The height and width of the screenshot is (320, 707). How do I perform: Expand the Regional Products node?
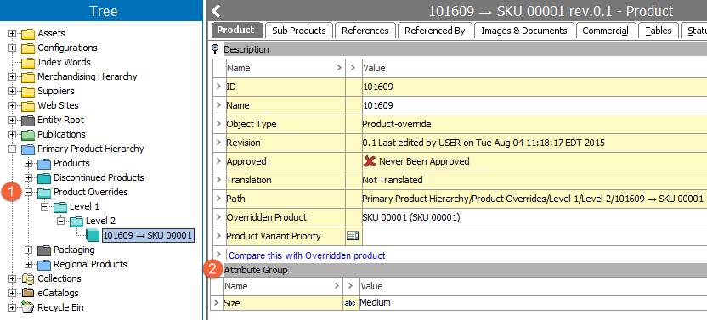point(29,264)
